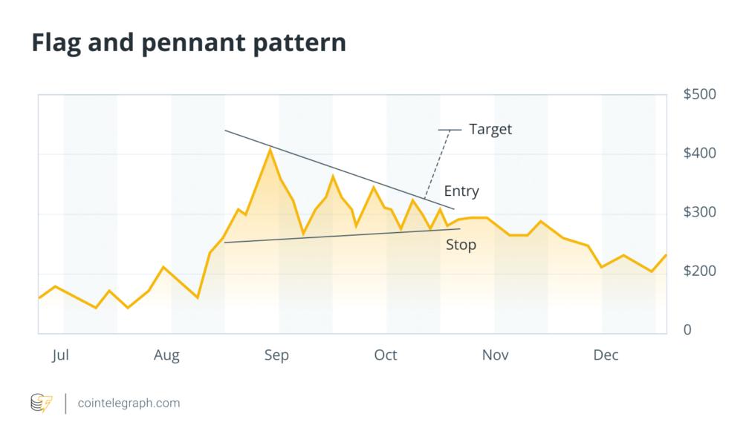
Task: Click the Dec month axis label
Action: [606, 355]
